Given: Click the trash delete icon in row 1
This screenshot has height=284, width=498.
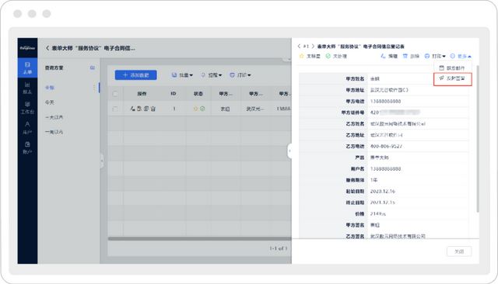Looking at the screenshot, I should click(x=153, y=109).
